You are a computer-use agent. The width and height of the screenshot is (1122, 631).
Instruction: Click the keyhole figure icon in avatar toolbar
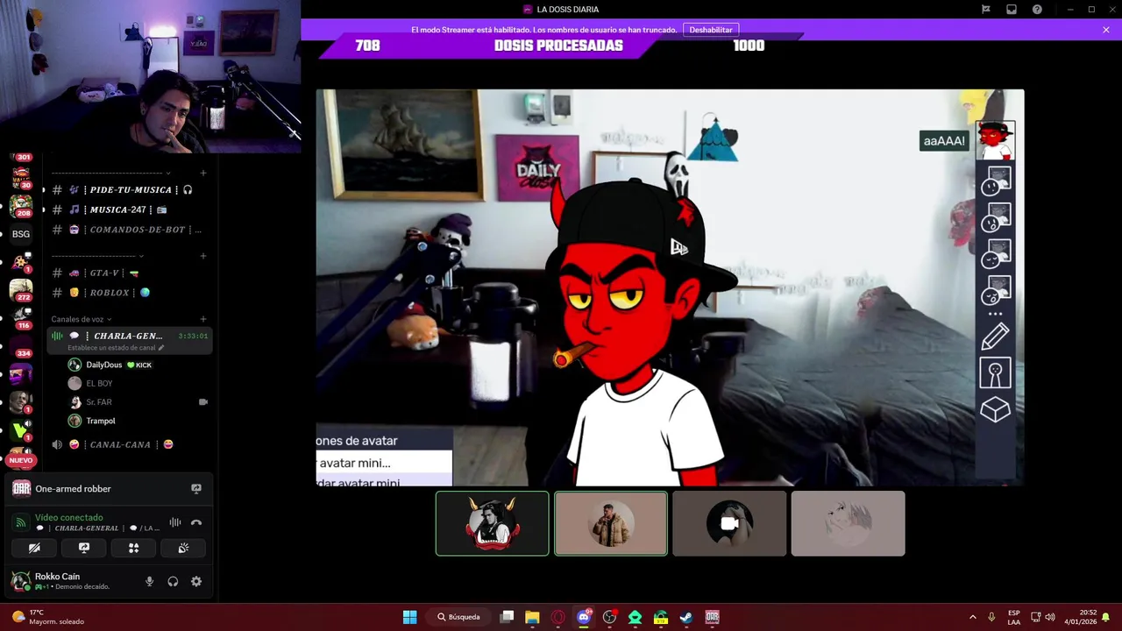[x=995, y=373]
